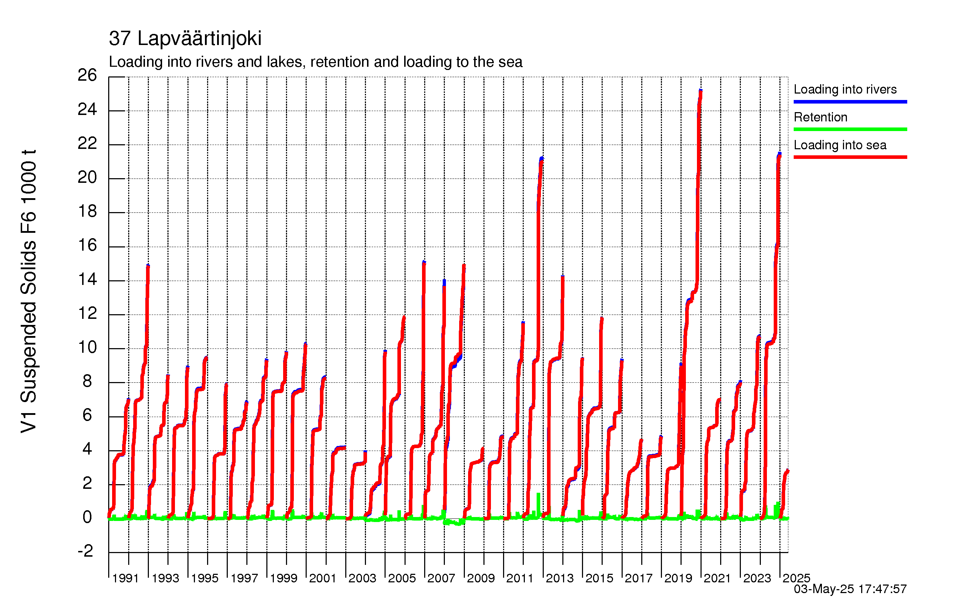Image resolution: width=964 pixels, height=607 pixels.
Task: Click the x-axis year label 1991
Action: tap(125, 578)
